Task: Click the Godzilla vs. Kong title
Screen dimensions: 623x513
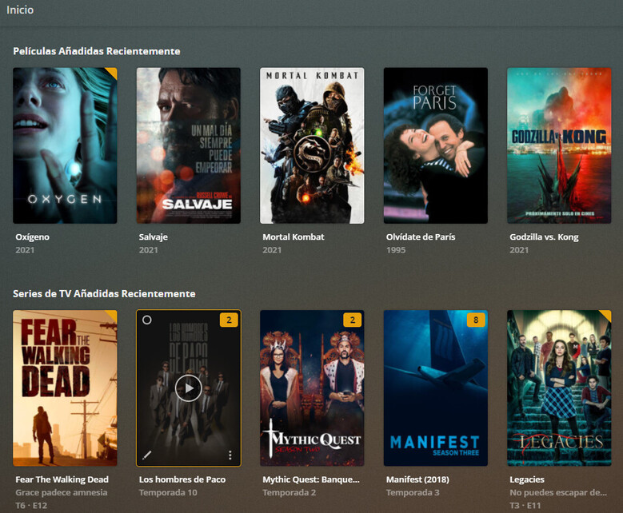Action: (x=544, y=237)
